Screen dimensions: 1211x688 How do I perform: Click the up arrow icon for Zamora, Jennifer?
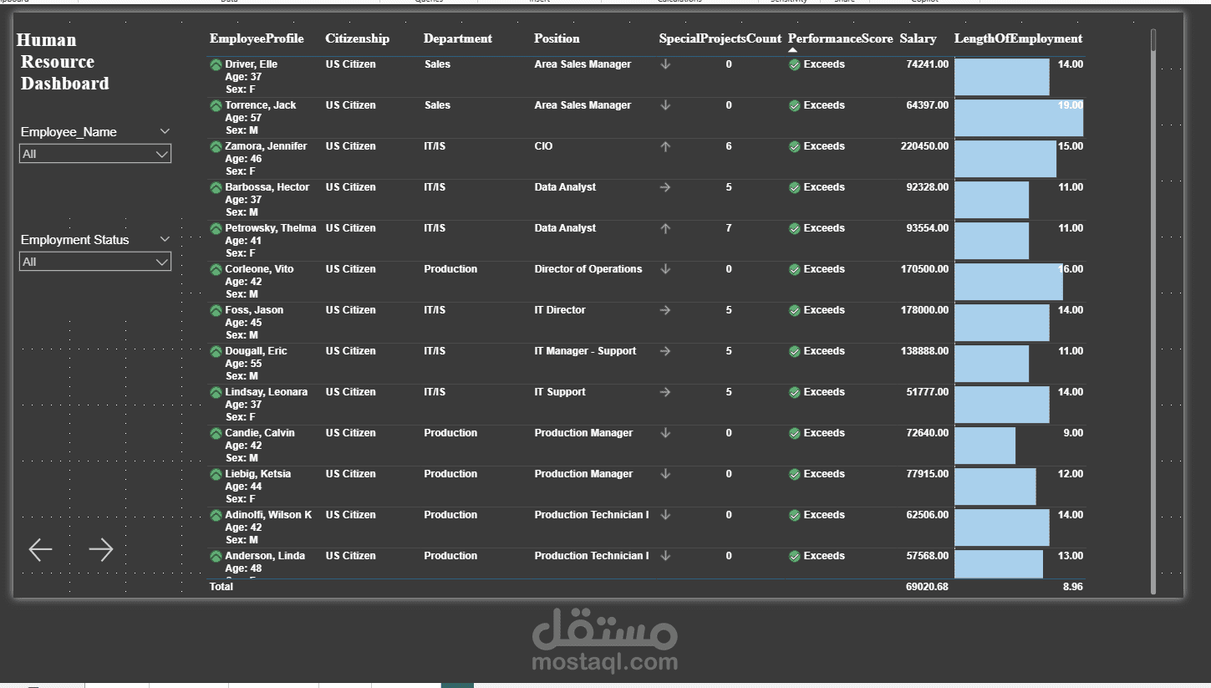tap(665, 146)
